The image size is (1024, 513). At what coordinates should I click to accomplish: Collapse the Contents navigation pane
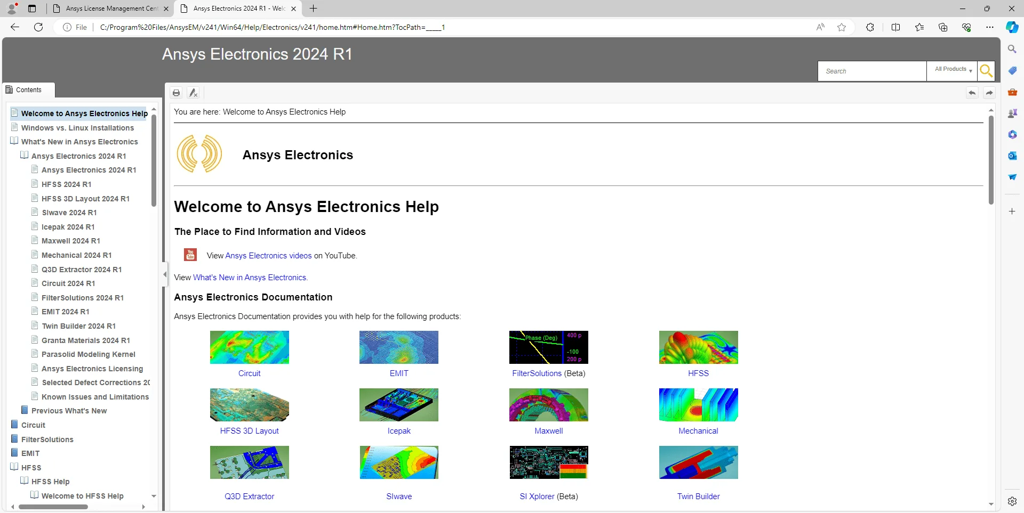(x=165, y=275)
